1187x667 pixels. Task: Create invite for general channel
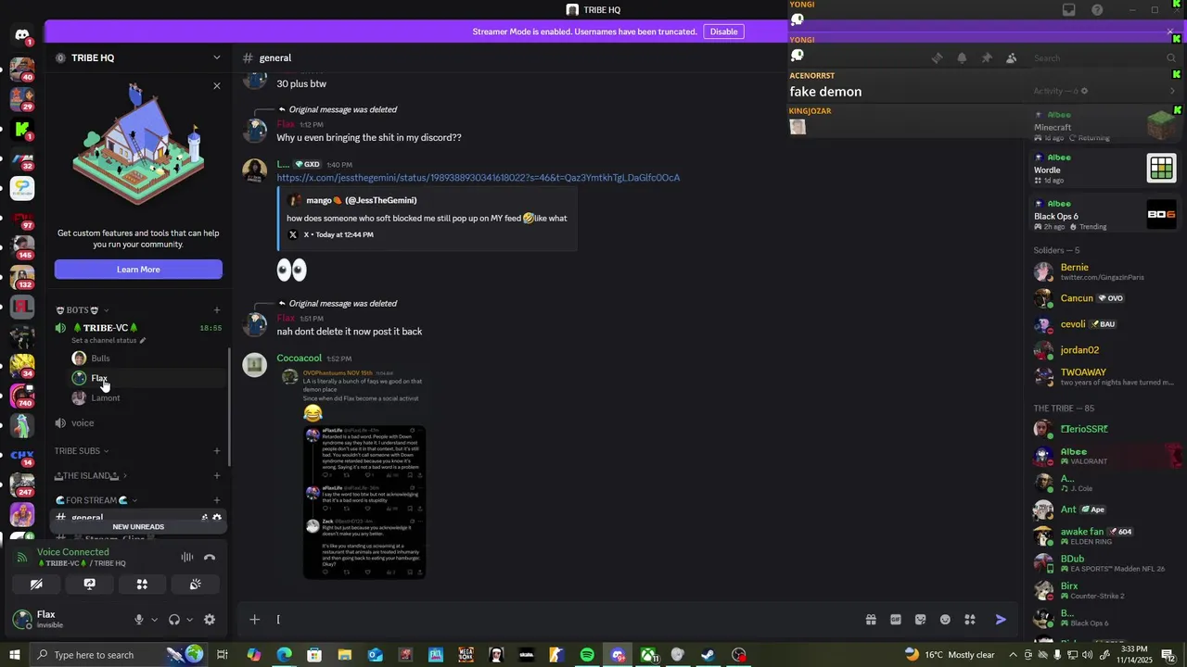point(204,518)
